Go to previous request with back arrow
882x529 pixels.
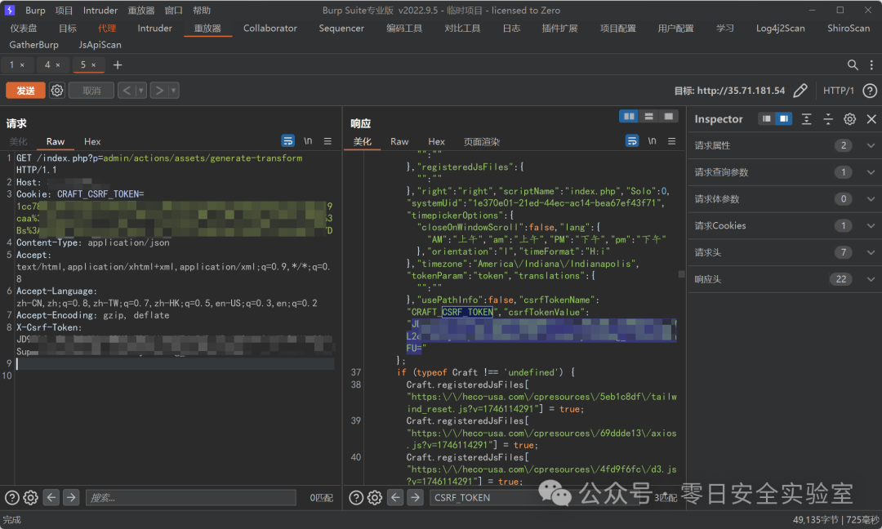[x=127, y=91]
